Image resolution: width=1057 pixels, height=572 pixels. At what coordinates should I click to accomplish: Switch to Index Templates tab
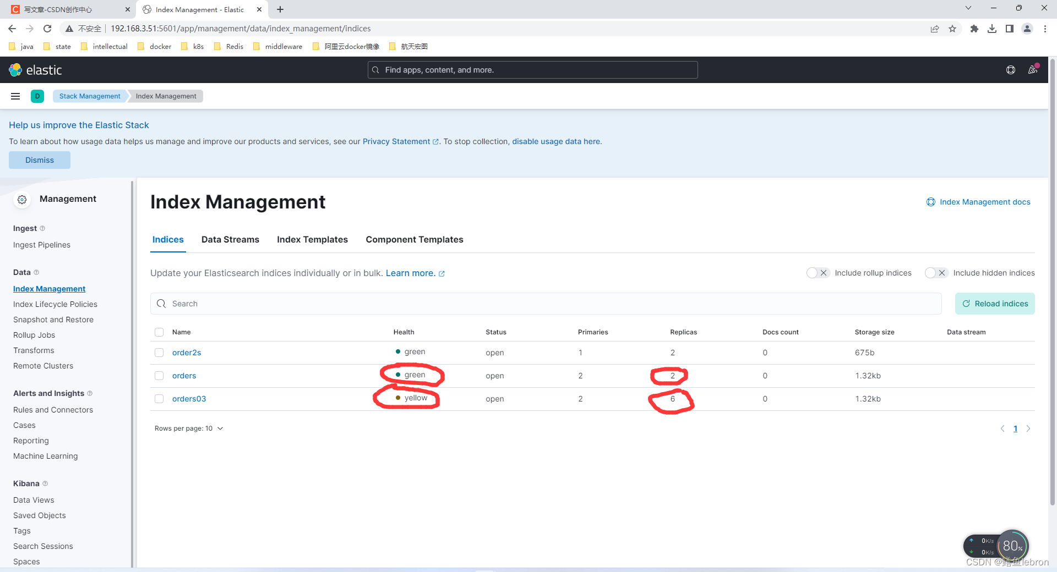point(312,240)
